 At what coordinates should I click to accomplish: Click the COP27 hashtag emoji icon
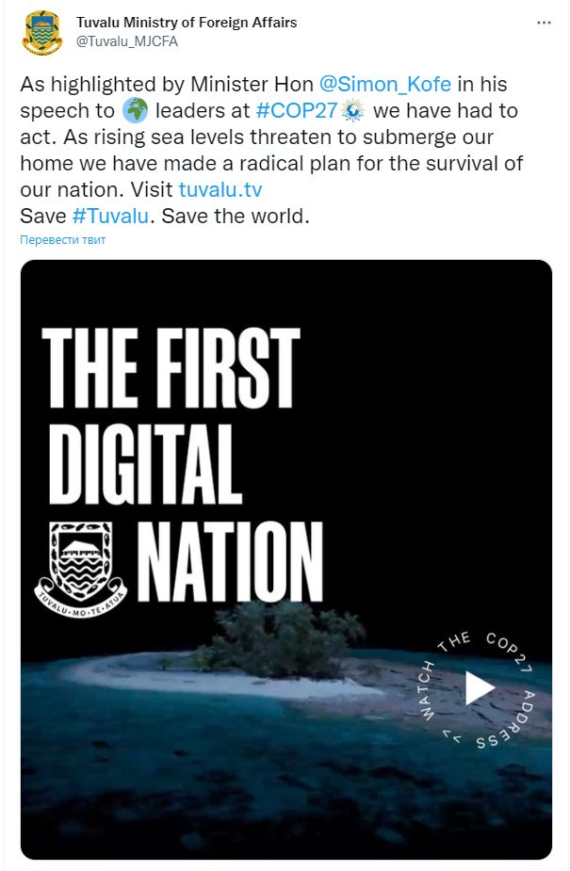[x=350, y=109]
